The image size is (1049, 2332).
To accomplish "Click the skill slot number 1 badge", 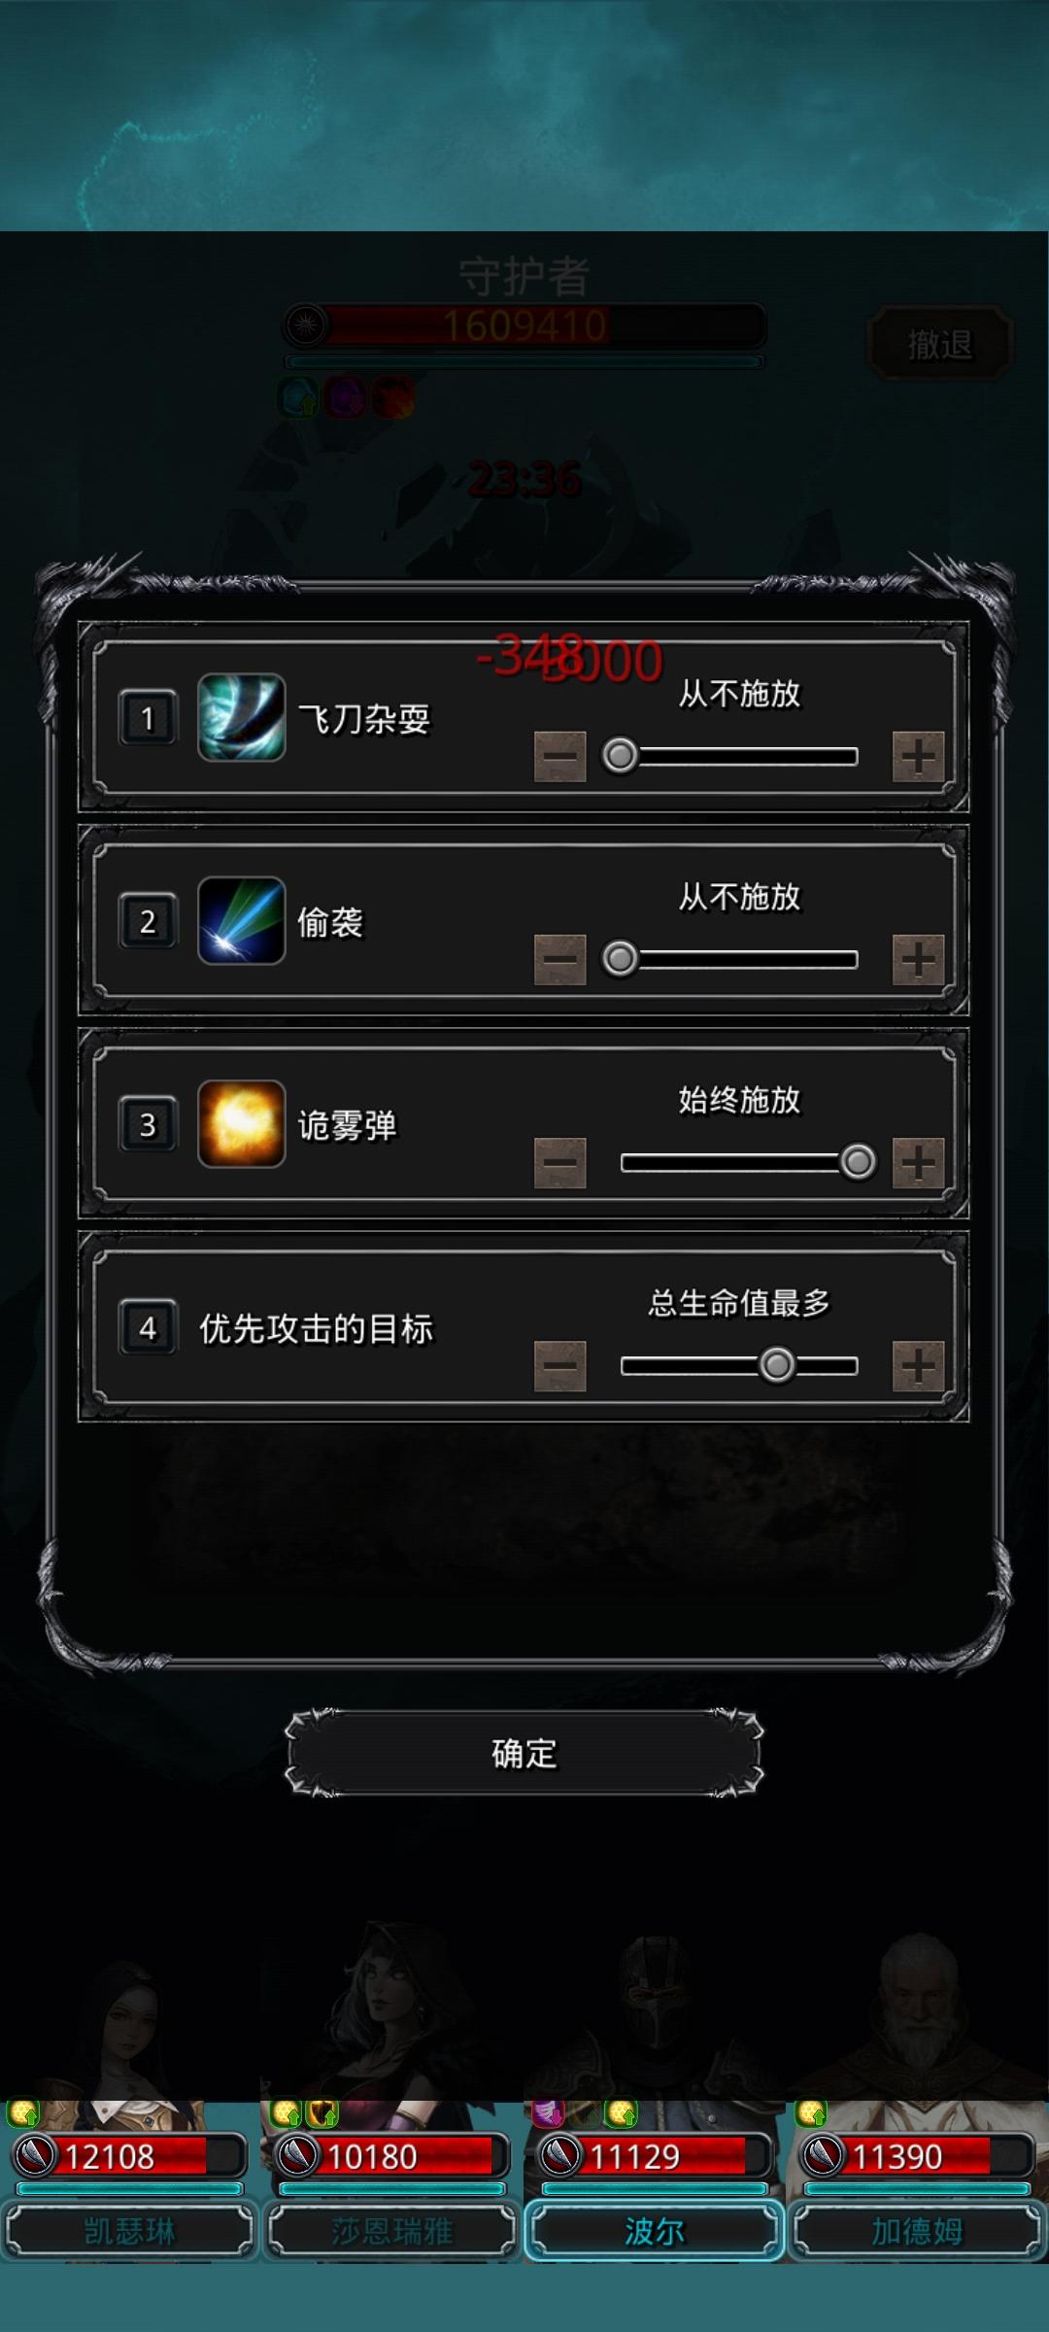I will (x=148, y=718).
